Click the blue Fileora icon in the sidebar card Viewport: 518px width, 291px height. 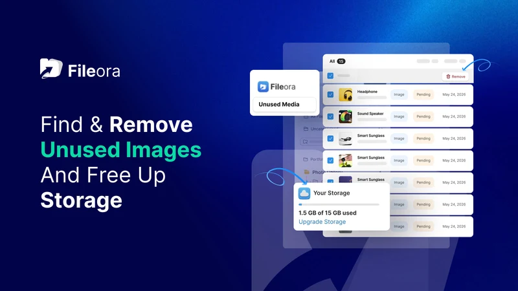pyautogui.click(x=263, y=87)
